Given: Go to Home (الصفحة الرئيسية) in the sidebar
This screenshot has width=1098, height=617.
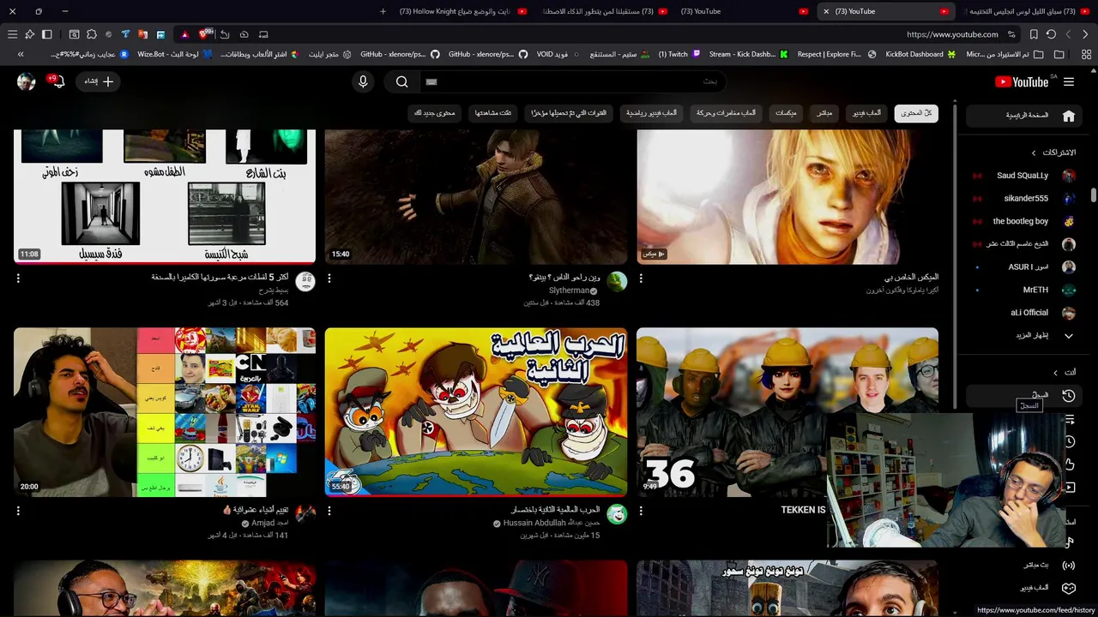Looking at the screenshot, I should tap(1026, 116).
